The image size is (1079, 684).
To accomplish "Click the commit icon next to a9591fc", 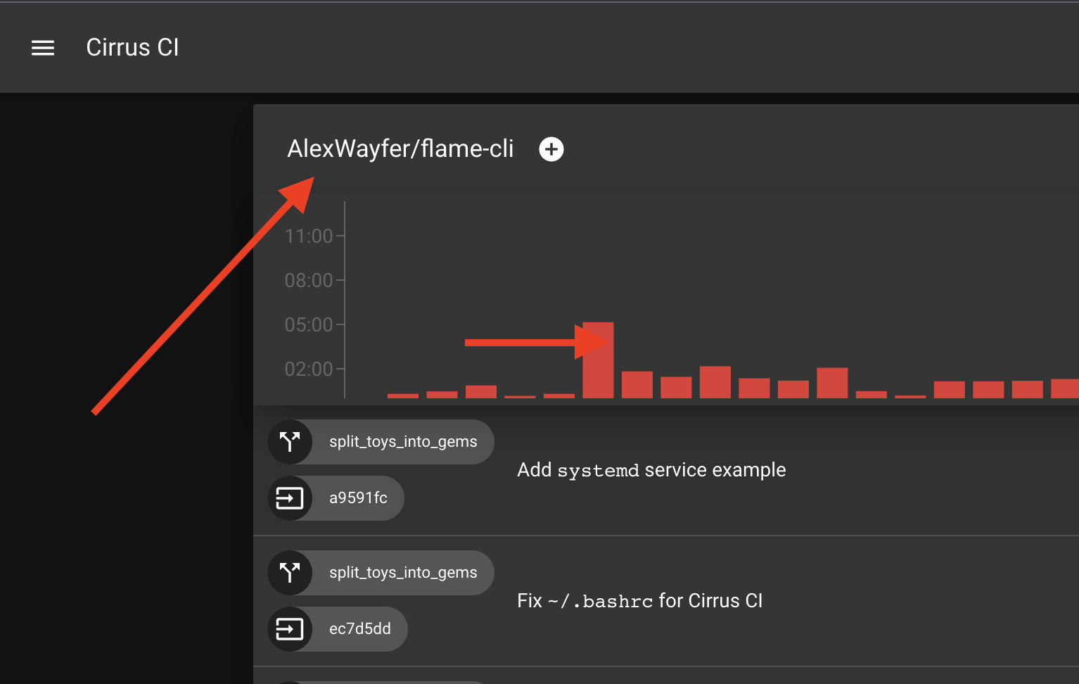I will tap(290, 498).
